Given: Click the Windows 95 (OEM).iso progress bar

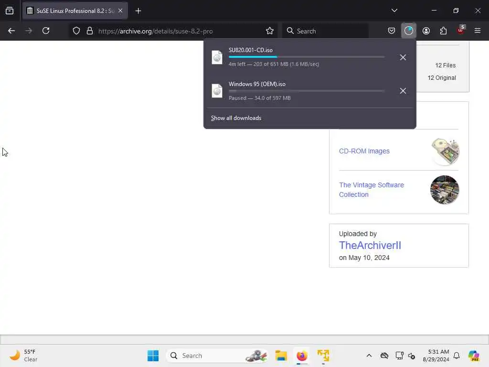Looking at the screenshot, I should point(307,91).
